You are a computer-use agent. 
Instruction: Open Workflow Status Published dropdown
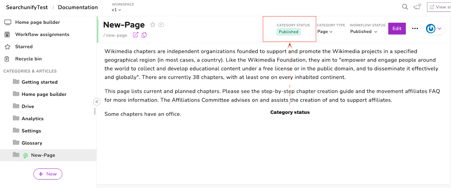pos(364,32)
